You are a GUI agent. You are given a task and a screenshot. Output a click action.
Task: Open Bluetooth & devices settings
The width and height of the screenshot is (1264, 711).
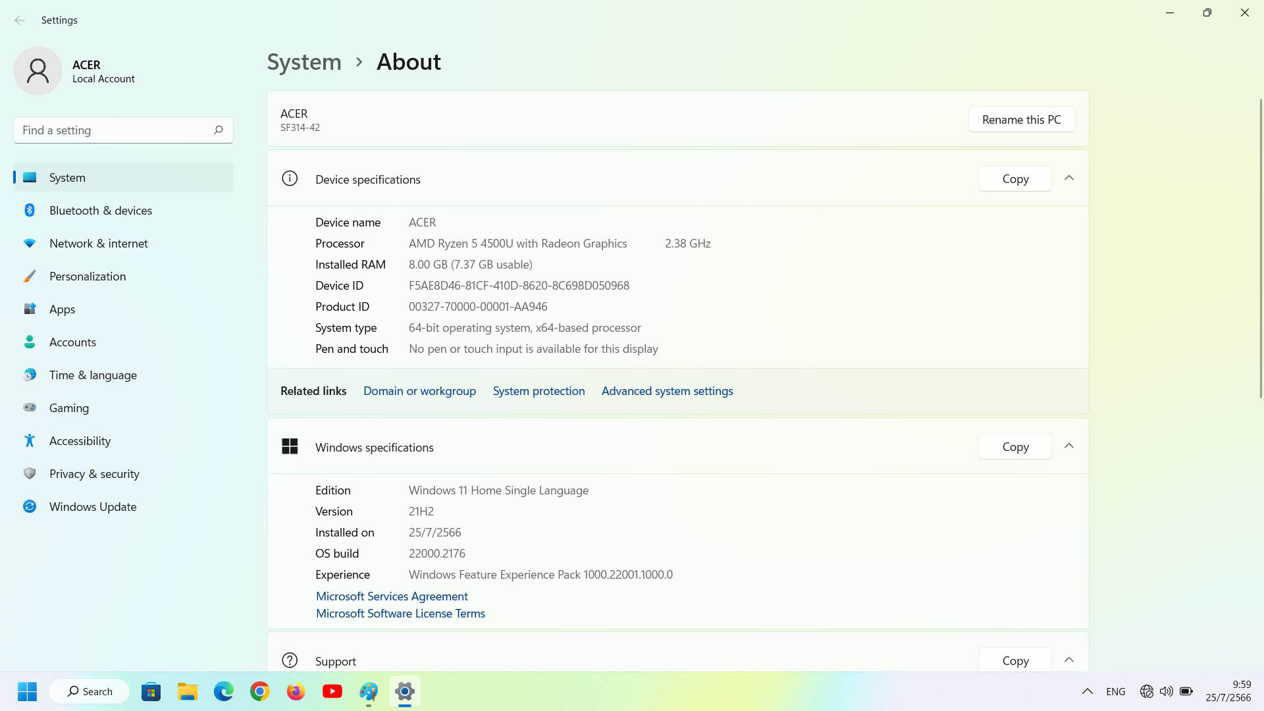pos(123,210)
